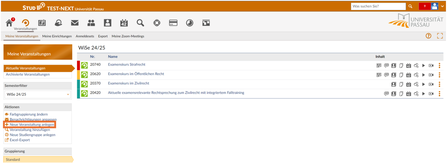Open the WiSe 24/25 semester filter dropdown
The height and width of the screenshot is (163, 448).
(x=38, y=94)
